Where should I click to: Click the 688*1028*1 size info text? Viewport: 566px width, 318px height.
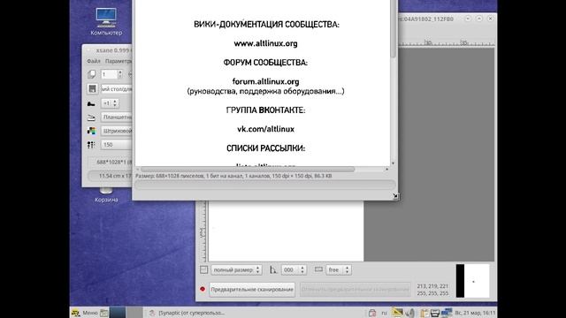[x=114, y=163]
